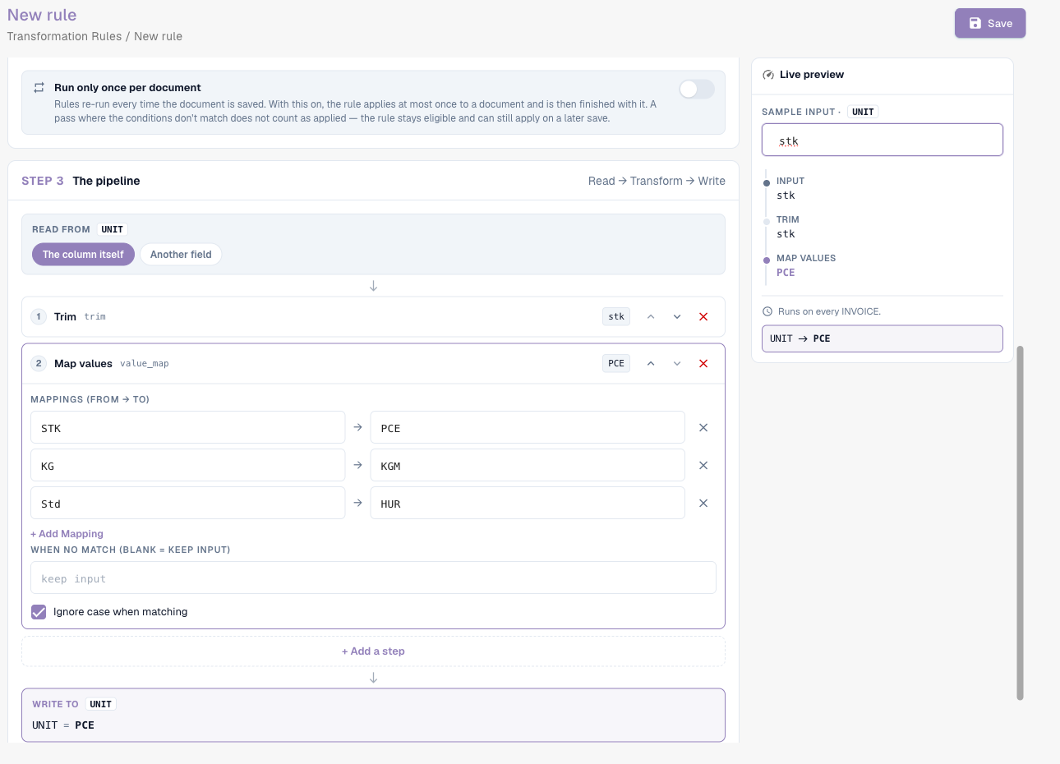Screen dimensions: 1060x764
Task: Move Map values step up arrow
Action: (651, 363)
